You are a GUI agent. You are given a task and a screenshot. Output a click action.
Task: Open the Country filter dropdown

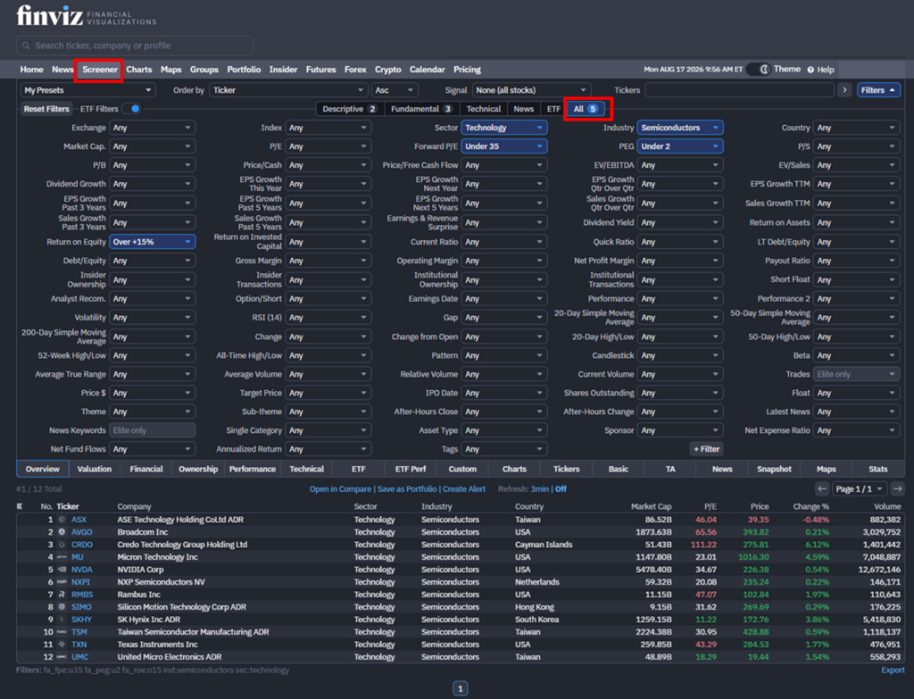[x=856, y=128]
